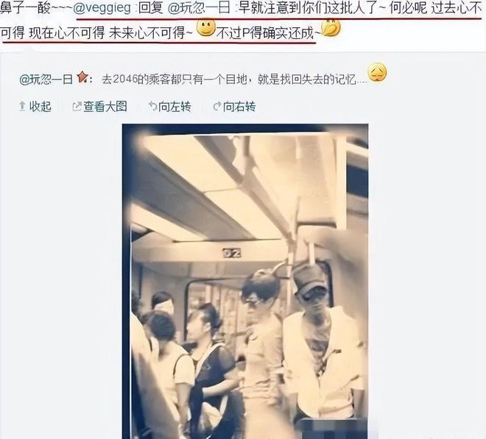Click the 收起 collapse arrow icon
Viewport: 486px width, 439px height.
[22, 107]
